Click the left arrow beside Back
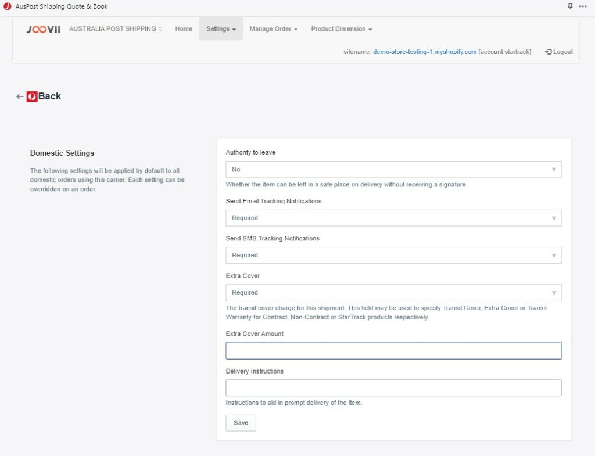This screenshot has height=456, width=595. pyautogui.click(x=20, y=96)
